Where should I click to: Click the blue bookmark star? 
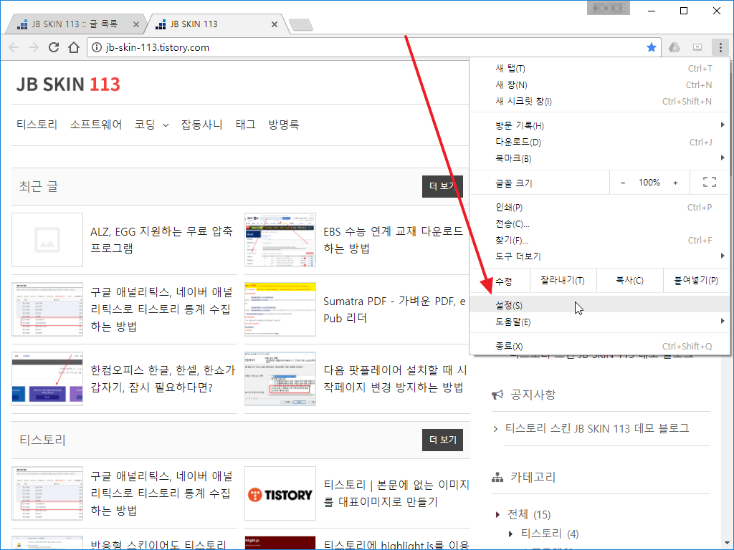coord(651,47)
